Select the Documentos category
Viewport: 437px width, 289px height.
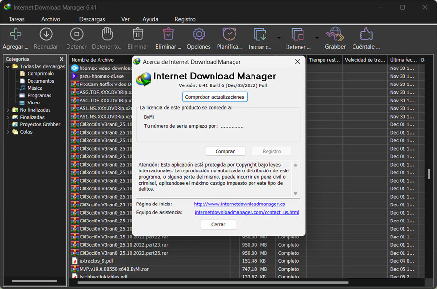coord(41,81)
